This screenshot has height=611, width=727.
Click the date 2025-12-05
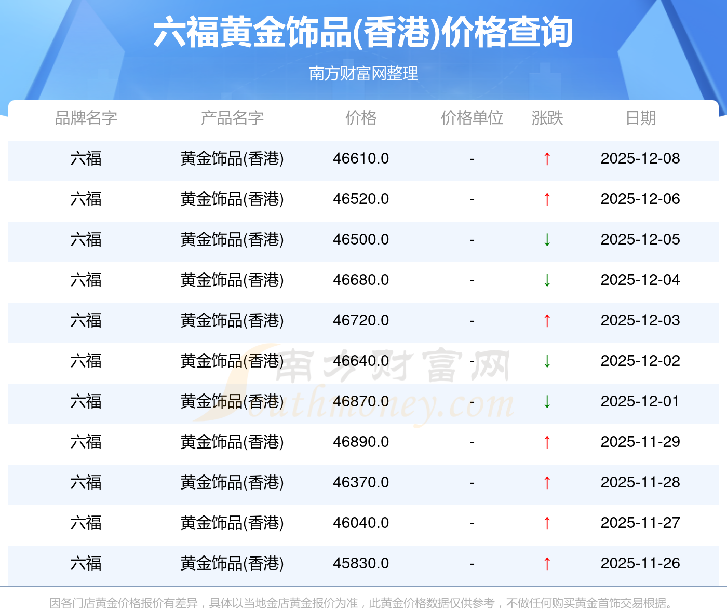click(x=640, y=239)
